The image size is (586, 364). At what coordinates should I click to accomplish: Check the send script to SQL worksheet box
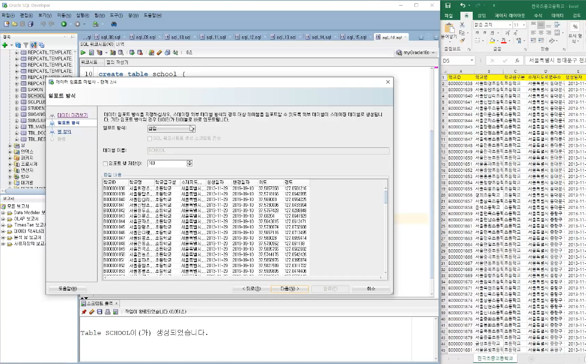click(150, 138)
